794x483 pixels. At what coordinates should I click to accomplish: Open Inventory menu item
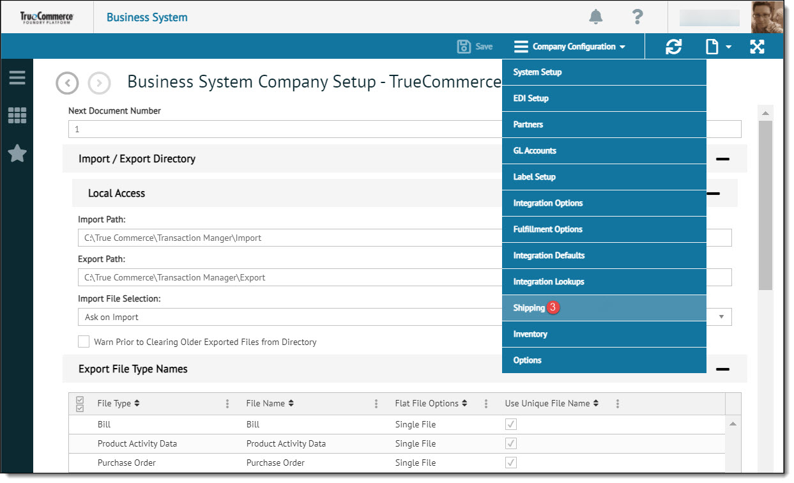(604, 334)
